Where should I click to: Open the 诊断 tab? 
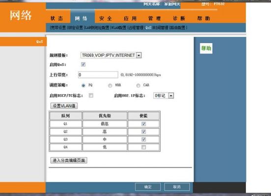[x=179, y=18]
